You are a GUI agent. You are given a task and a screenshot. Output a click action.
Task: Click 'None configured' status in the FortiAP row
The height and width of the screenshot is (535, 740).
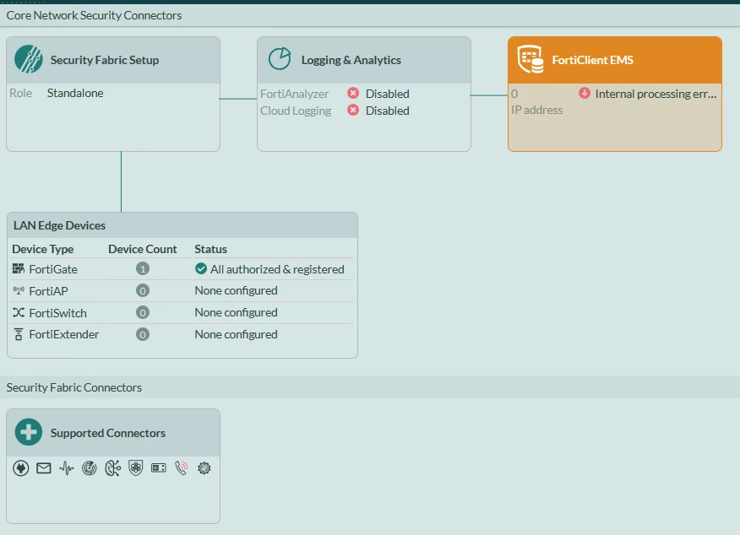[236, 290]
